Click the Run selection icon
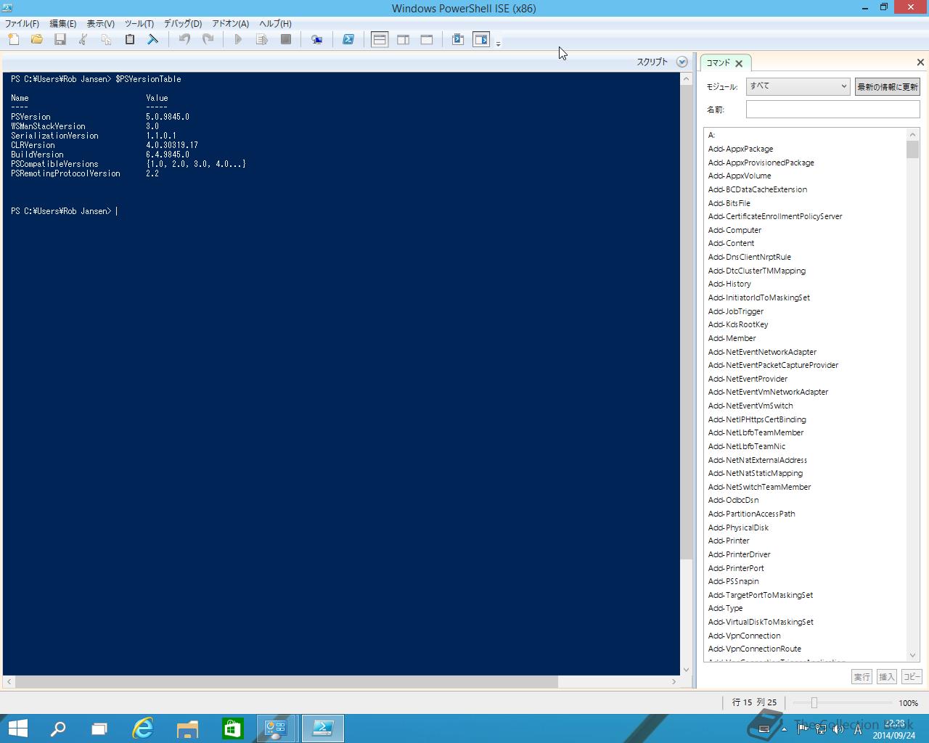The image size is (929, 743). [x=262, y=39]
